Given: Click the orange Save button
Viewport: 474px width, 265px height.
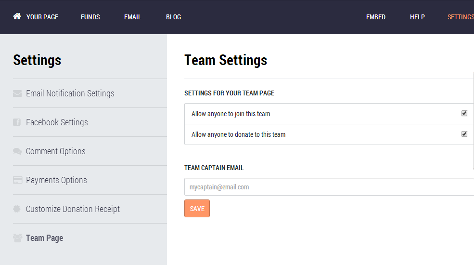Looking at the screenshot, I should [x=197, y=209].
